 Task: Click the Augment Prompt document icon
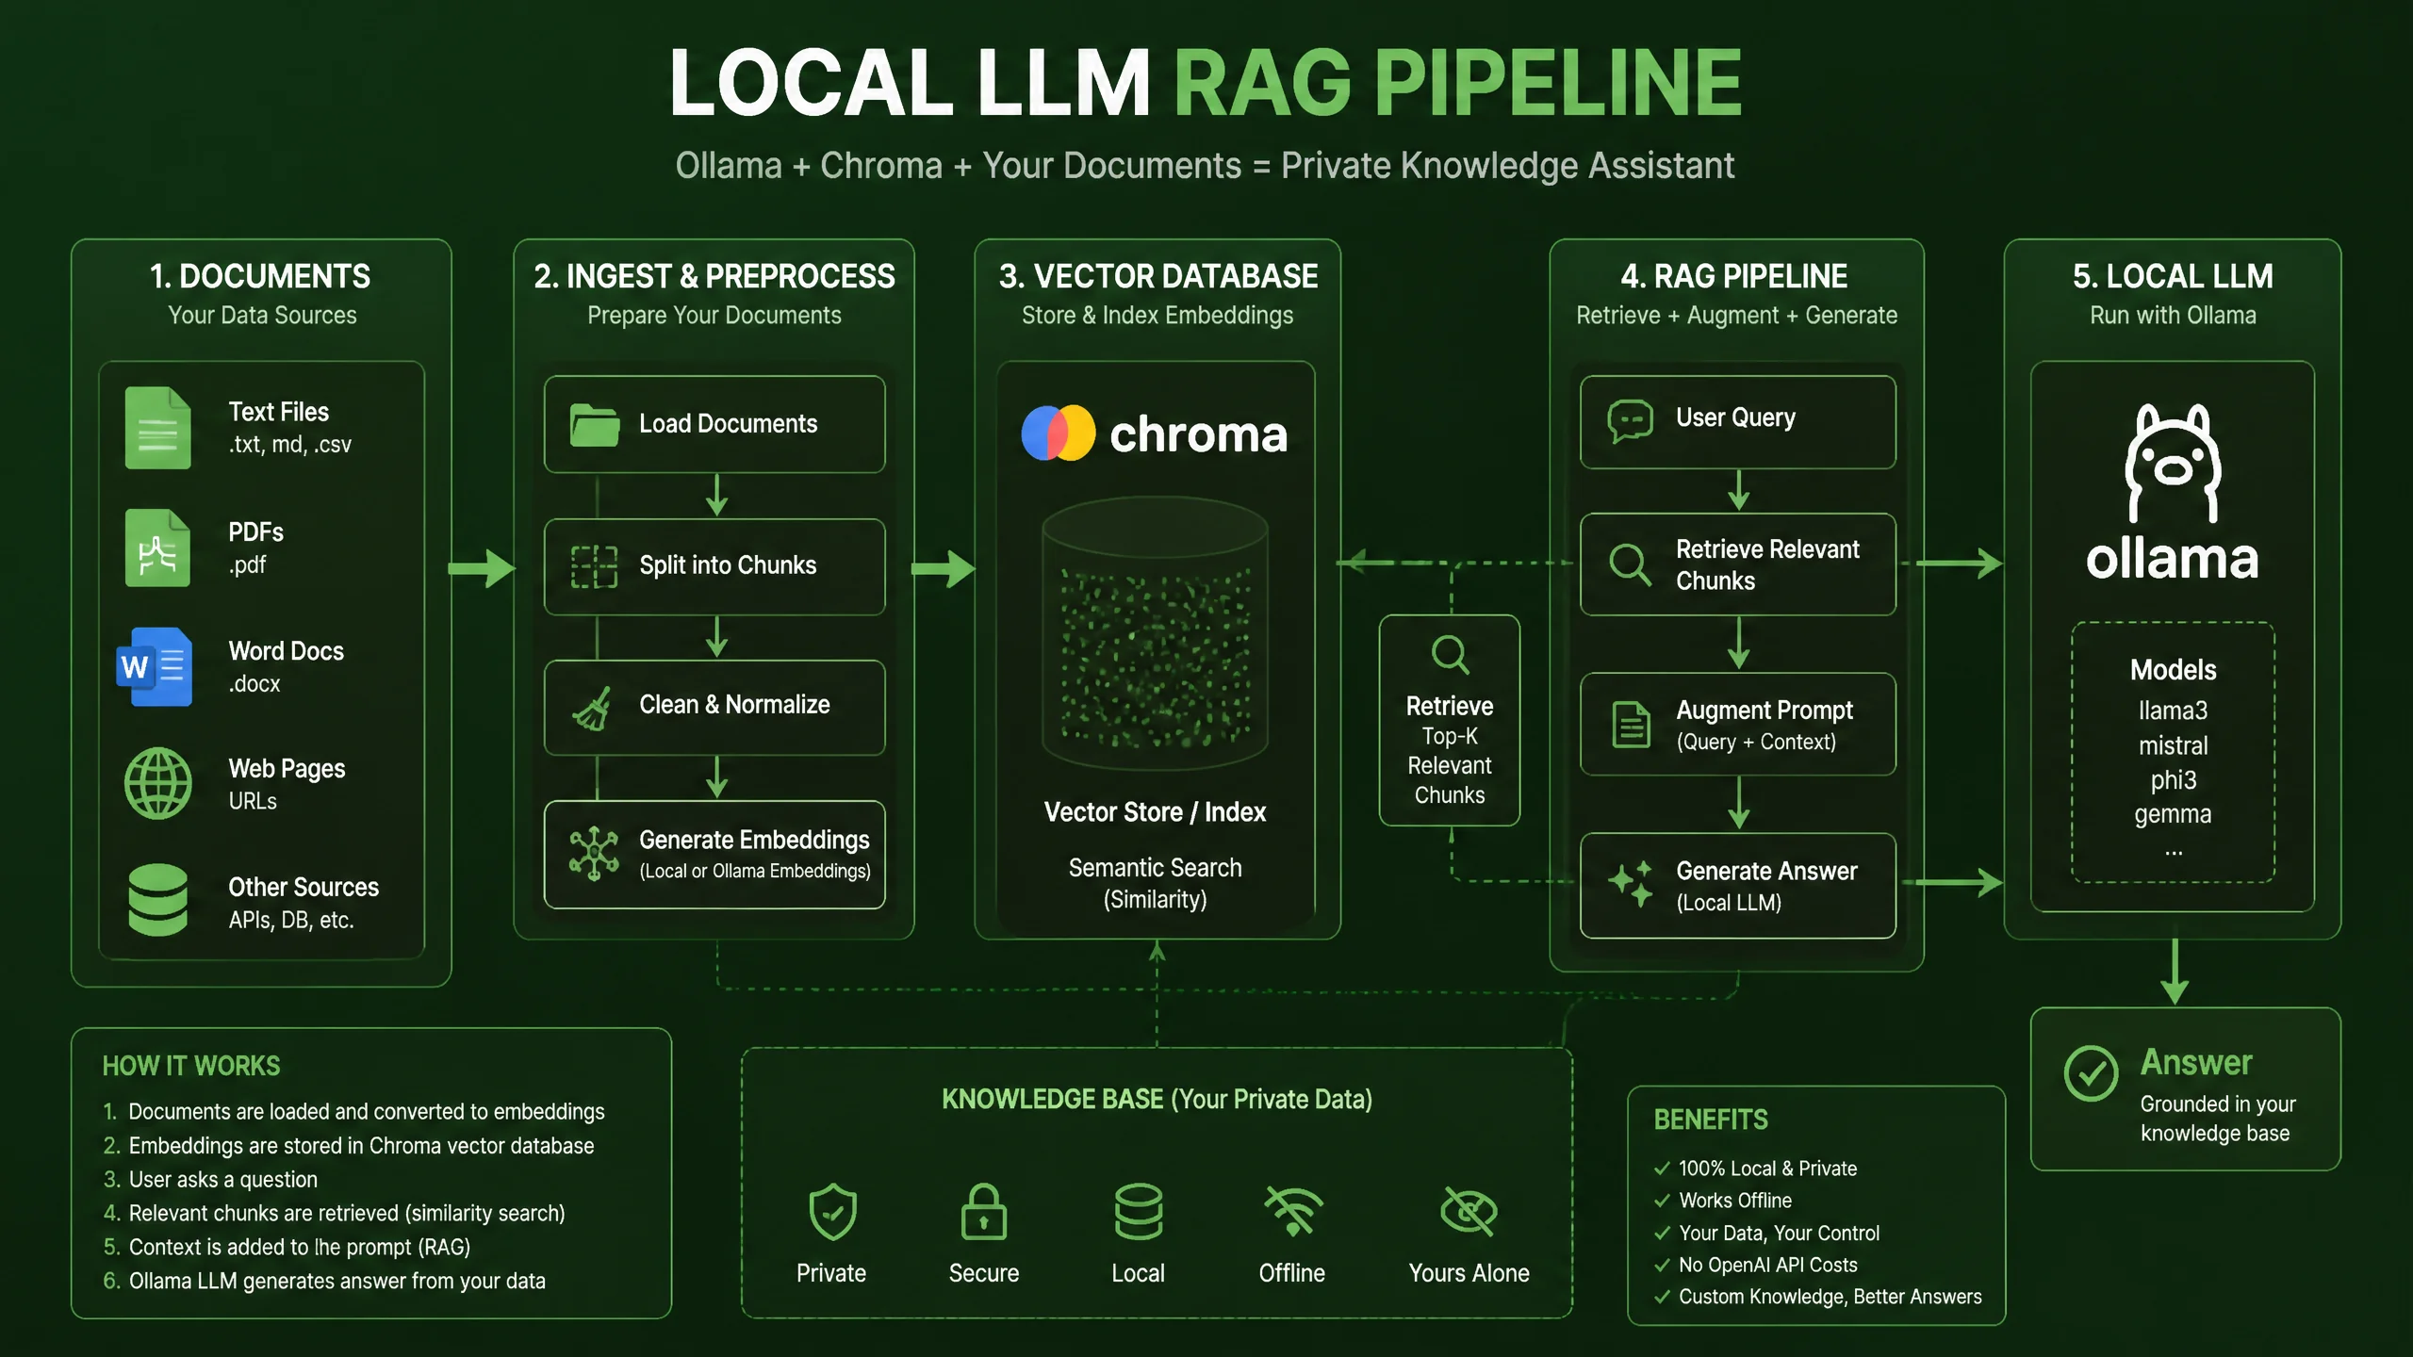tap(1631, 725)
